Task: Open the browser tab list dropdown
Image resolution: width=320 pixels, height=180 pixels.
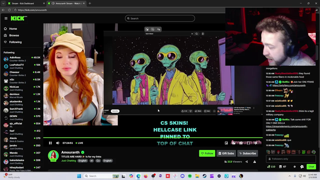Action: tap(3, 3)
